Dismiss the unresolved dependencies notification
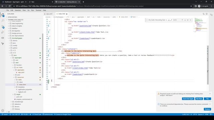 coord(210,104)
